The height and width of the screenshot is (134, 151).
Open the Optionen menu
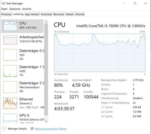tap(15, 9)
